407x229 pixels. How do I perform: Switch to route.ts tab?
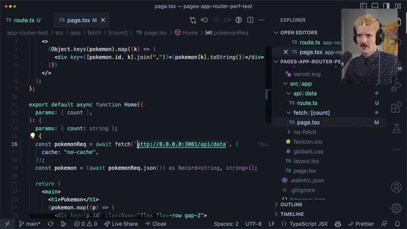[24, 20]
